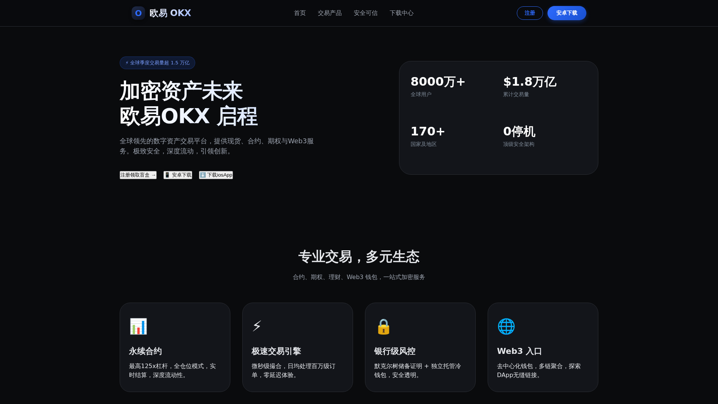718x404 pixels.
Task: Click the 专业交易，多元生态 heading
Action: click(359, 257)
